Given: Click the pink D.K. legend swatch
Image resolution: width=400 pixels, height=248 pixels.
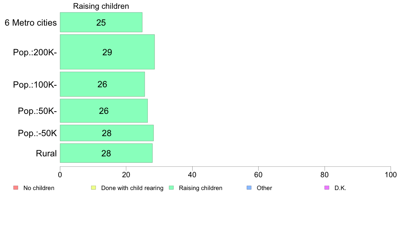Looking at the screenshot, I should click(x=327, y=188).
